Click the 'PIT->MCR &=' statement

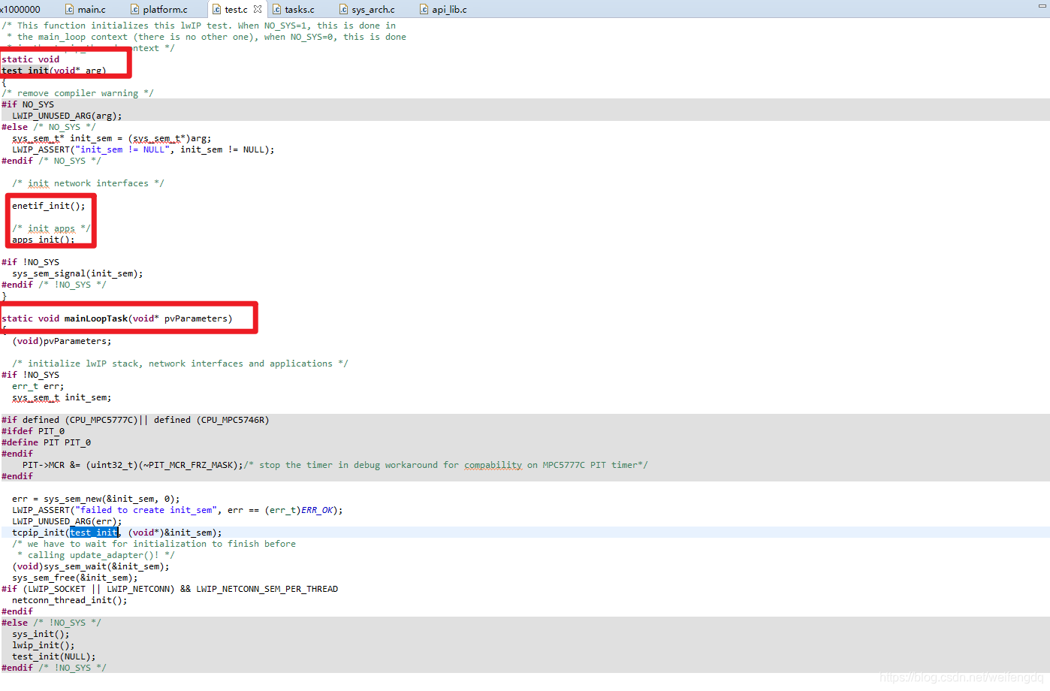point(133,465)
